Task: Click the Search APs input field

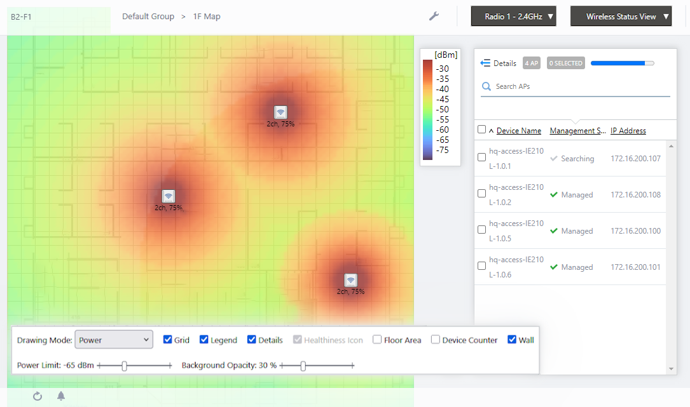Action: click(579, 86)
